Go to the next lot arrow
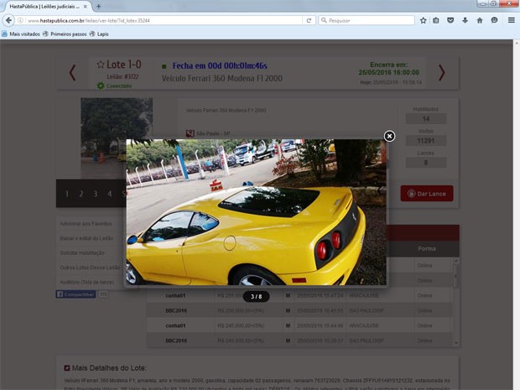Screen dimensions: 520x390 point(441,73)
